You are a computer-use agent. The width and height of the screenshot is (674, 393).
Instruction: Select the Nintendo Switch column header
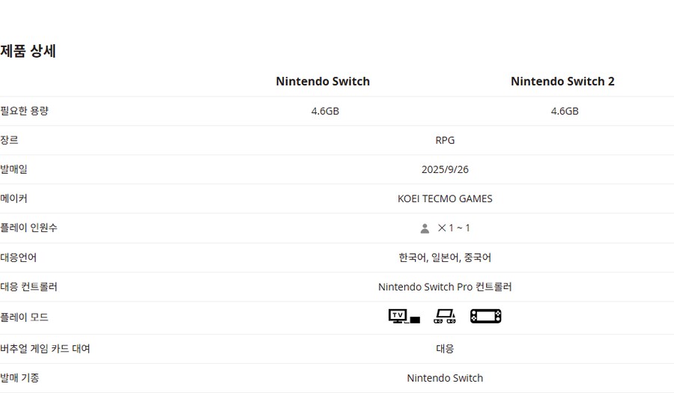click(x=323, y=81)
